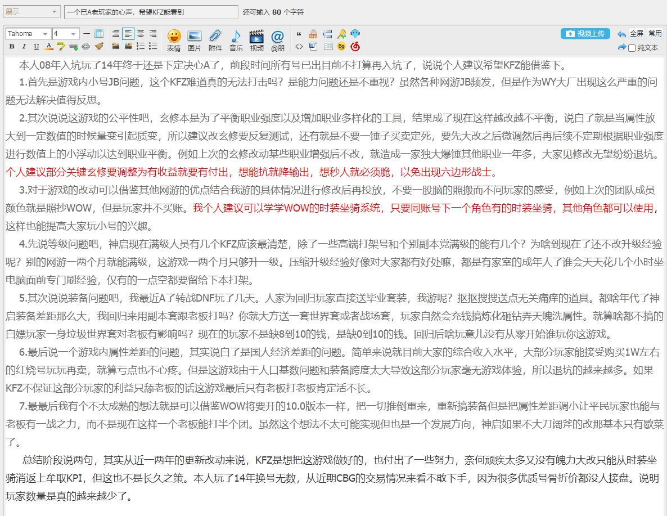Image resolution: width=667 pixels, height=516 pixels.
Task: Switch editor to 全屏 fullscreen
Action: [637, 33]
